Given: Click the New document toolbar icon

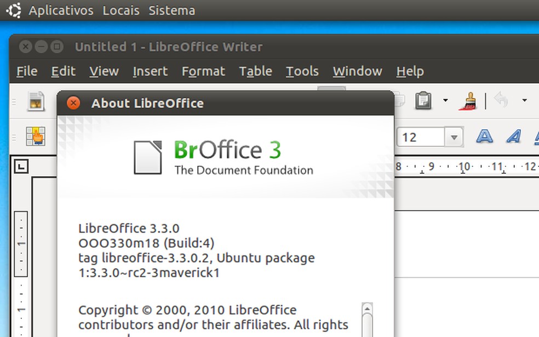Looking at the screenshot, I should coord(36,101).
